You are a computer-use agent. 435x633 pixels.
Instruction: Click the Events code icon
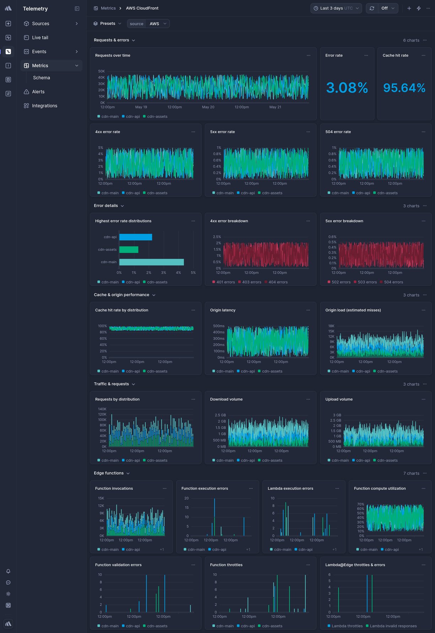pos(26,52)
